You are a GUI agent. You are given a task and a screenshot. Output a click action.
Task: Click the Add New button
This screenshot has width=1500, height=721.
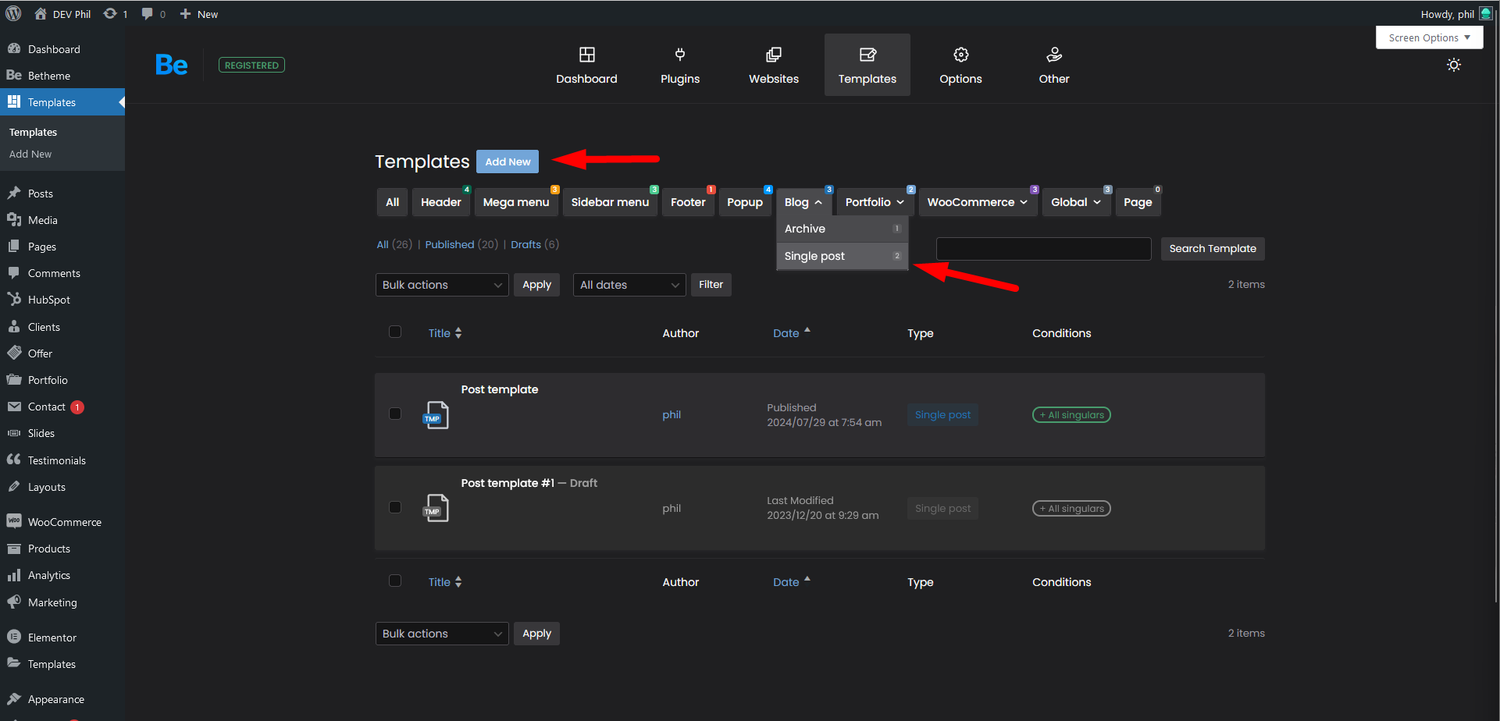[508, 162]
